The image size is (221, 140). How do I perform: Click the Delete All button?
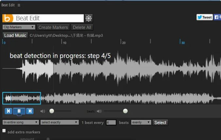[82, 27]
